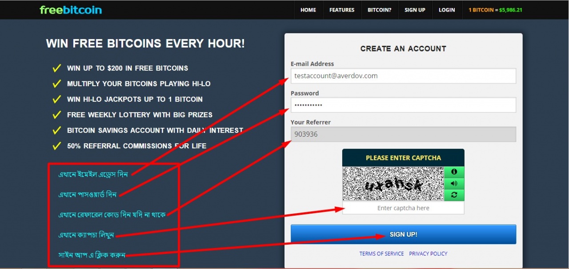Open the HOME menu item
This screenshot has height=269, width=569.
(x=308, y=10)
